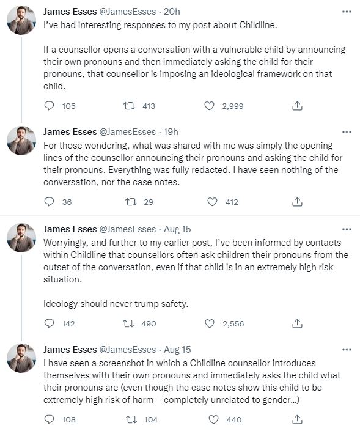Click James Esses avatar on the 20h tweet
360x431 pixels.
click(x=21, y=20)
